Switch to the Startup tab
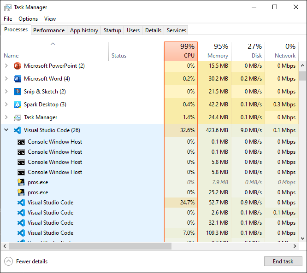This screenshot has height=273, width=307. point(112,30)
